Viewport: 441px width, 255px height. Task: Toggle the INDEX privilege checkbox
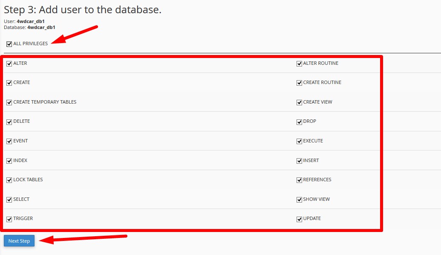click(9, 161)
